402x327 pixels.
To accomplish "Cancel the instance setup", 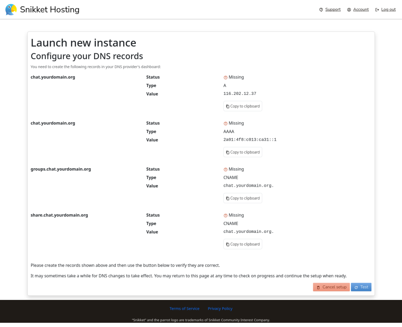I will coord(331,287).
